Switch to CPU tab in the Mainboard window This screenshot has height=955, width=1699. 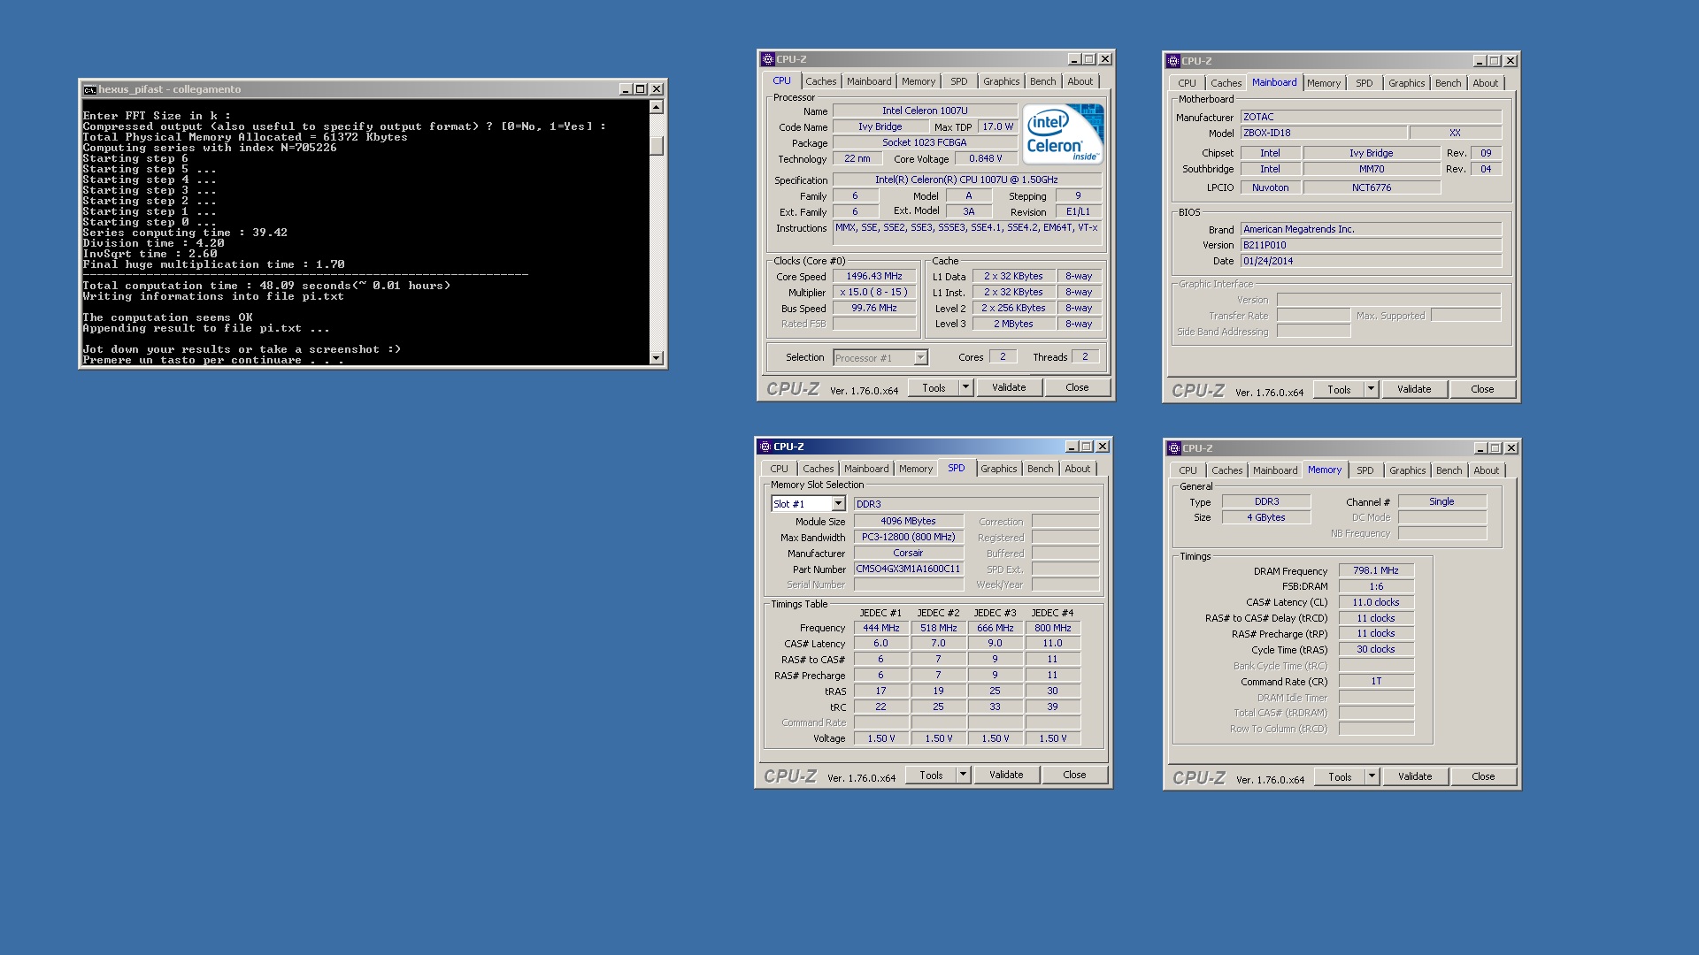click(x=1187, y=83)
